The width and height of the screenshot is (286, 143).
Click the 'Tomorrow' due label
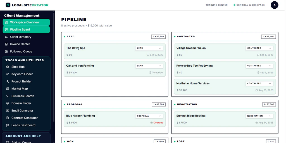(x=158, y=72)
